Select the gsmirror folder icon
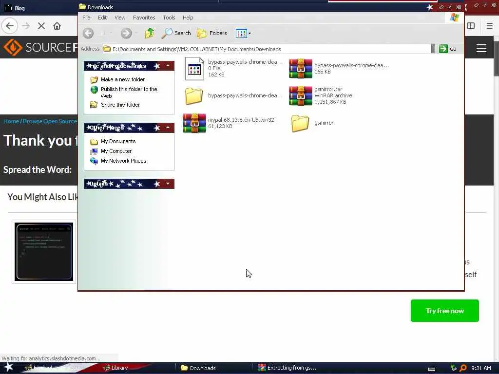The image size is (499, 374). pyautogui.click(x=300, y=123)
